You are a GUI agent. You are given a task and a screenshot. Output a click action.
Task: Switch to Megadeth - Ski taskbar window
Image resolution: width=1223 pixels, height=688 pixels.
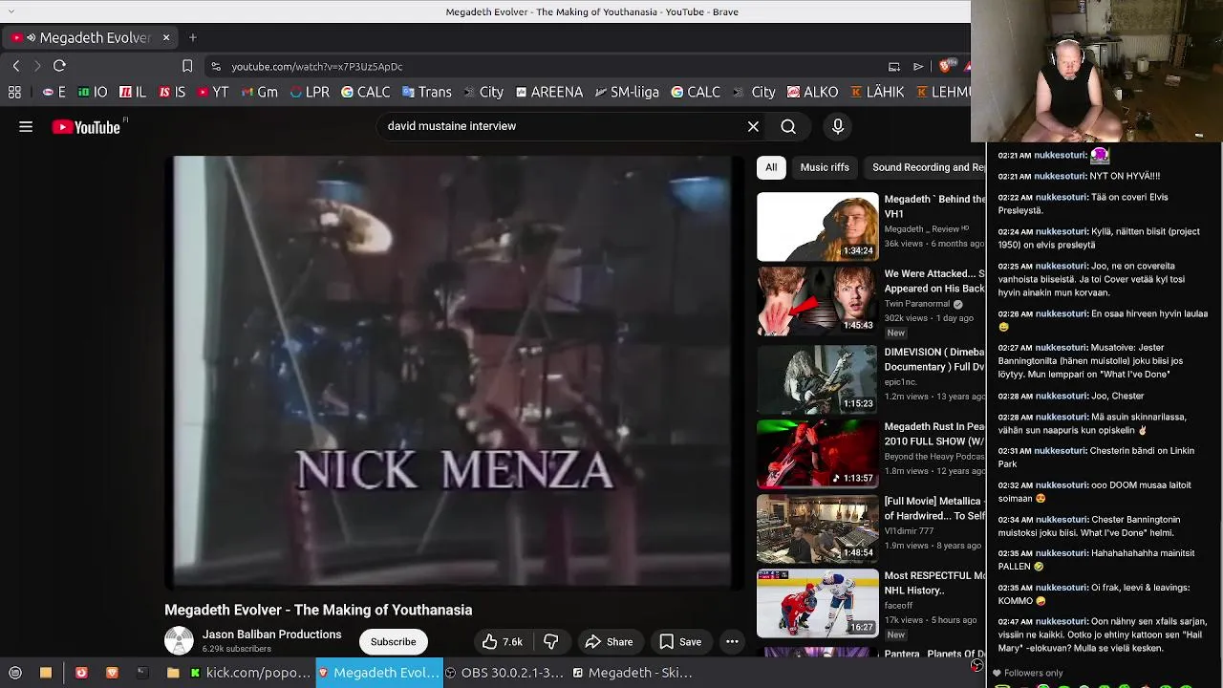click(633, 673)
